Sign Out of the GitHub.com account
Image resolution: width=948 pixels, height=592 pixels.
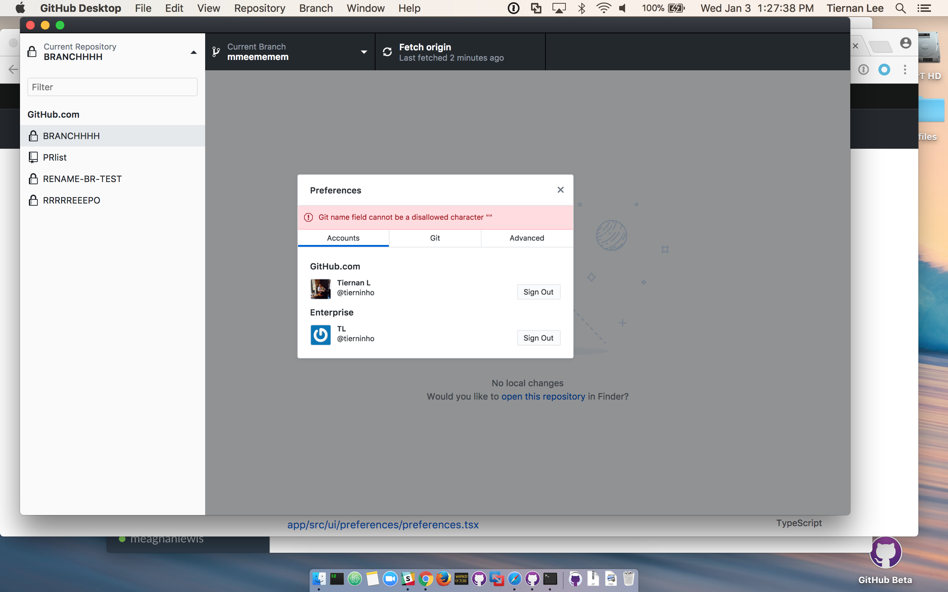(x=538, y=292)
